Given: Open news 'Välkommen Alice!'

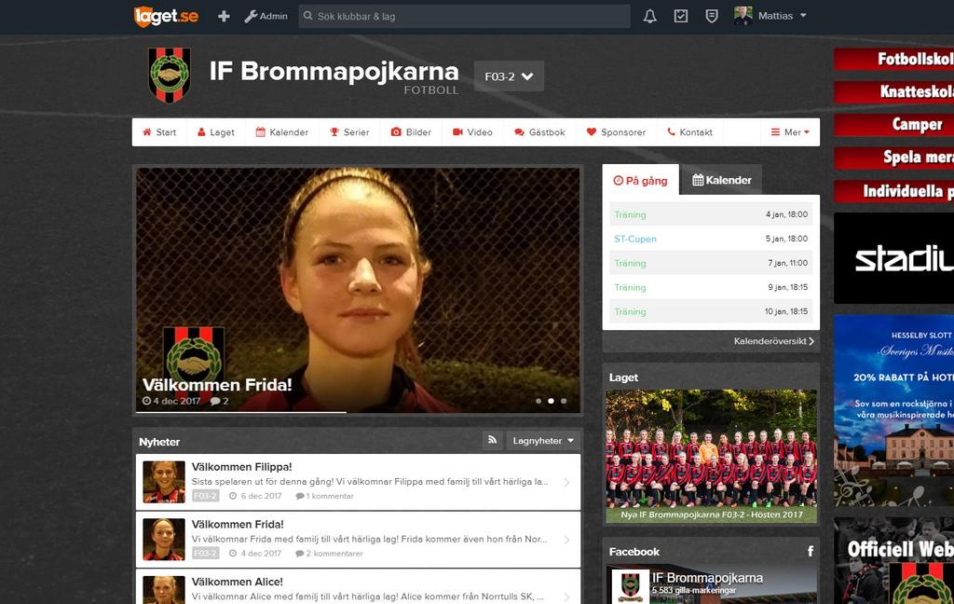Looking at the screenshot, I should pos(238,582).
